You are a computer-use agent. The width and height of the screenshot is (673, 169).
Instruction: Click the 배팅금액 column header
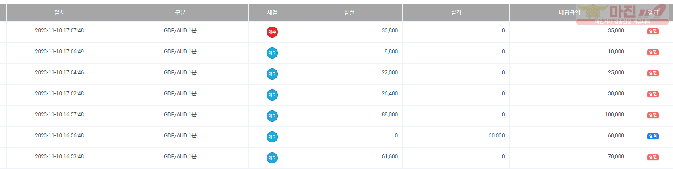(x=569, y=13)
